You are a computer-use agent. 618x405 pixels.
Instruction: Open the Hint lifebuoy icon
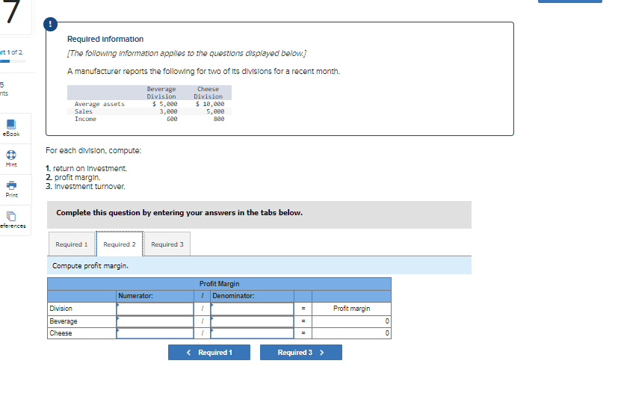[x=11, y=155]
